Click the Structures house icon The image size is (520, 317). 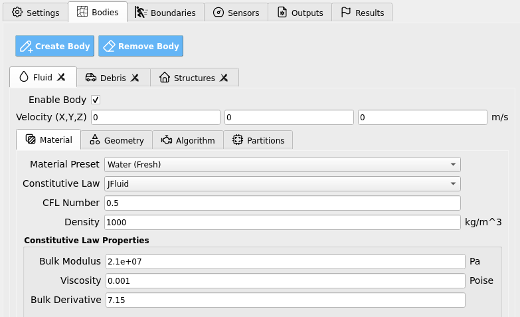click(x=165, y=78)
